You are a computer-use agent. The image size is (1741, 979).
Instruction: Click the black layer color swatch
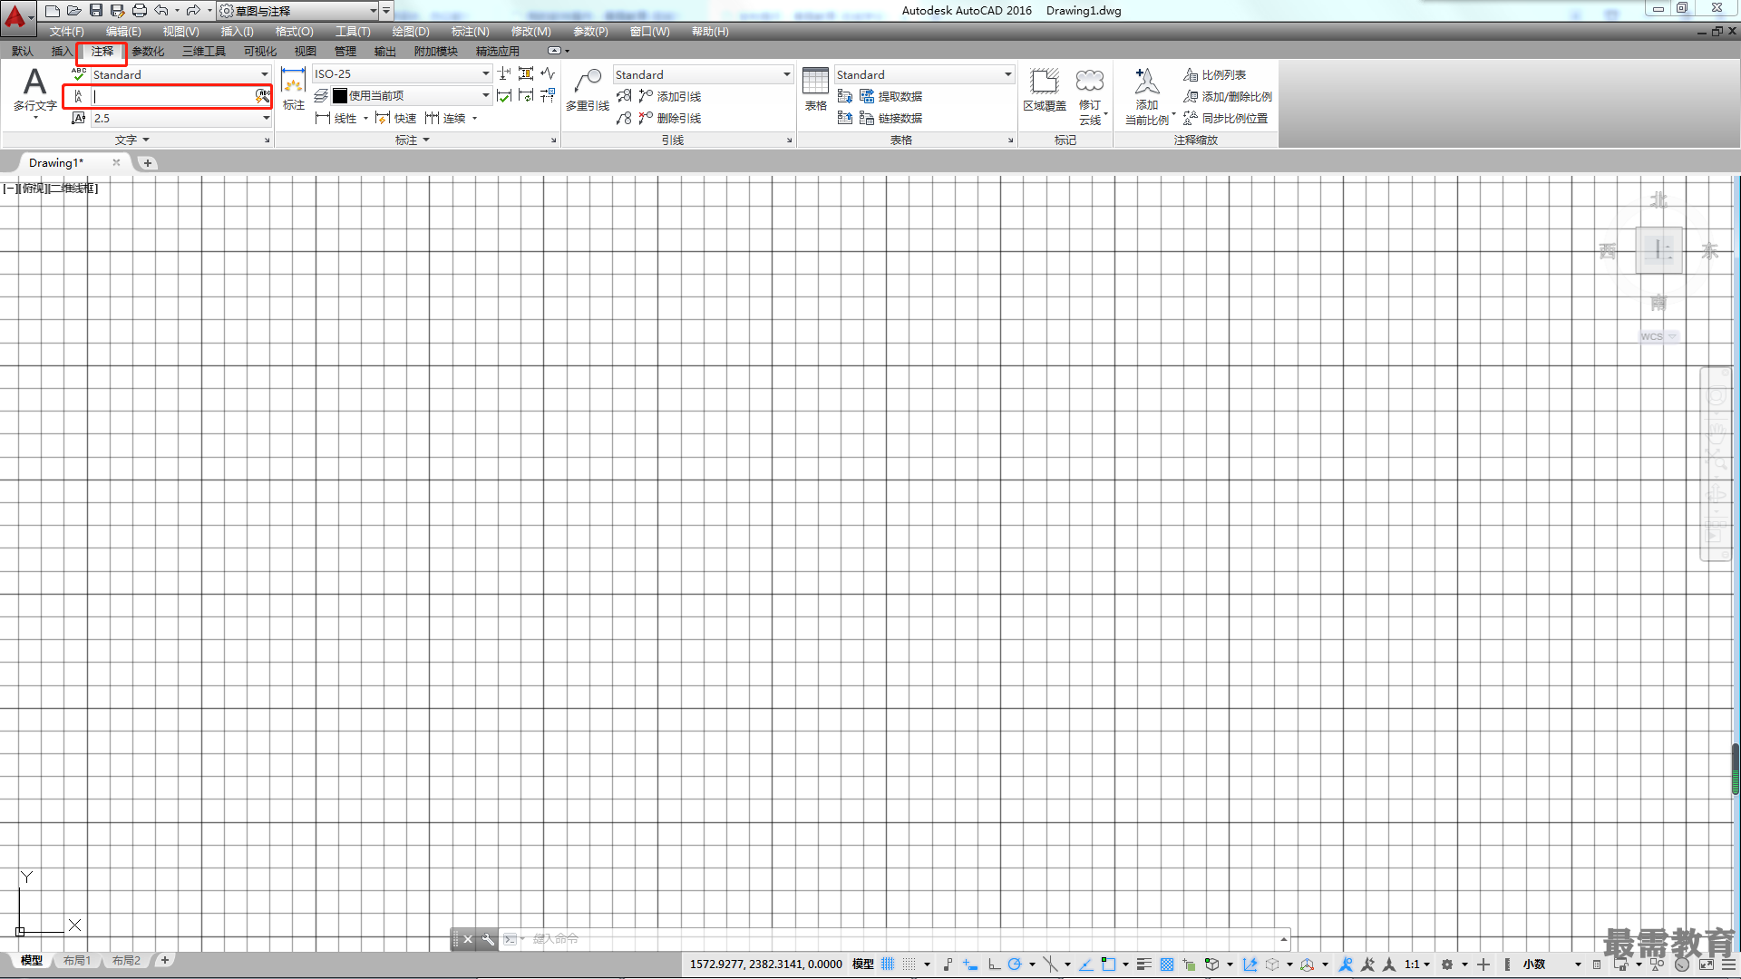[340, 95]
